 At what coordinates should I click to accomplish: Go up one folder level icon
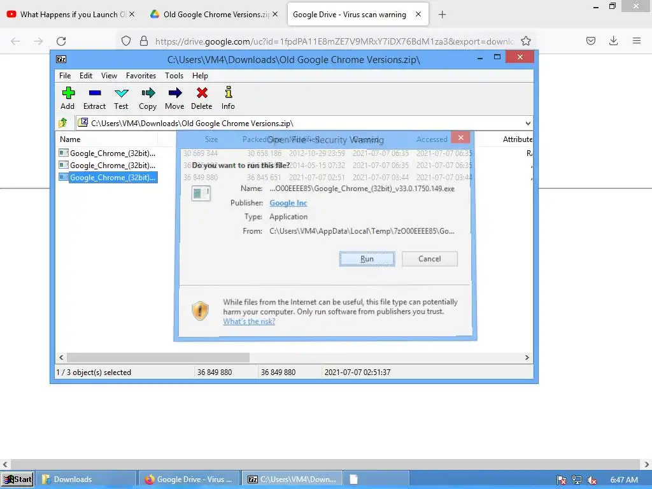point(63,123)
